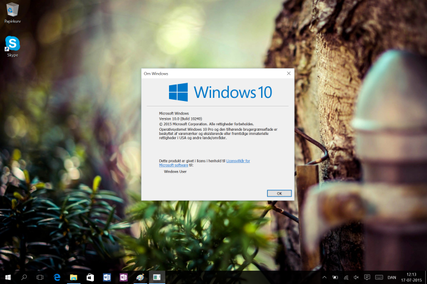Open the clock showing 12:13
This screenshot has width=427, height=284.
click(411, 277)
